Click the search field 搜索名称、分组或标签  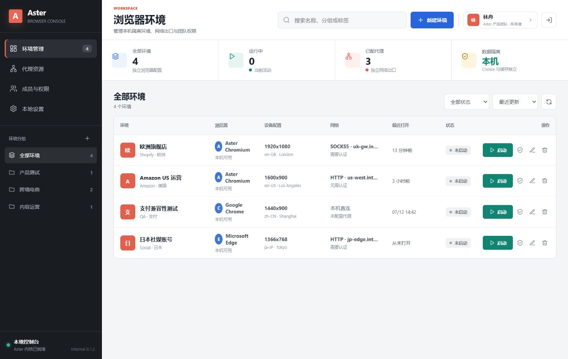coord(342,20)
